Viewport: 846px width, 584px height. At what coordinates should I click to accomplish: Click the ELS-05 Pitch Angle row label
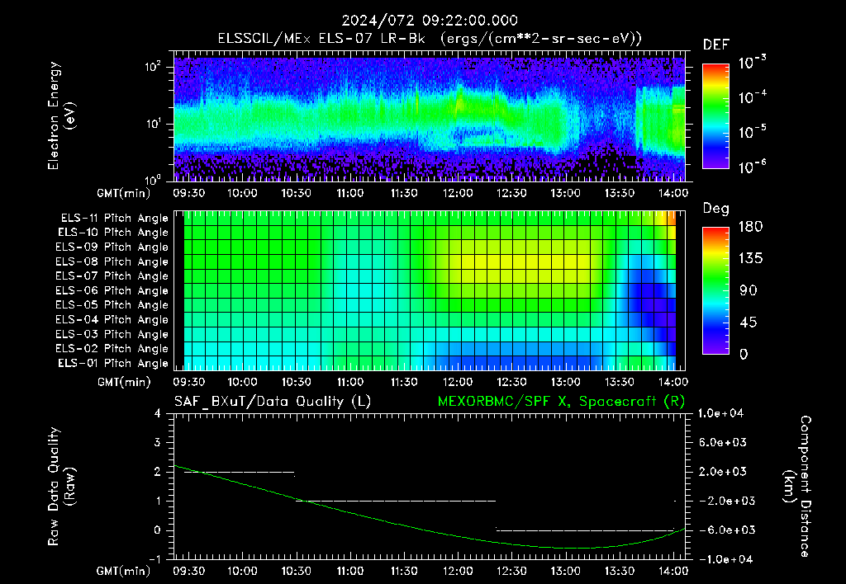pyautogui.click(x=112, y=305)
